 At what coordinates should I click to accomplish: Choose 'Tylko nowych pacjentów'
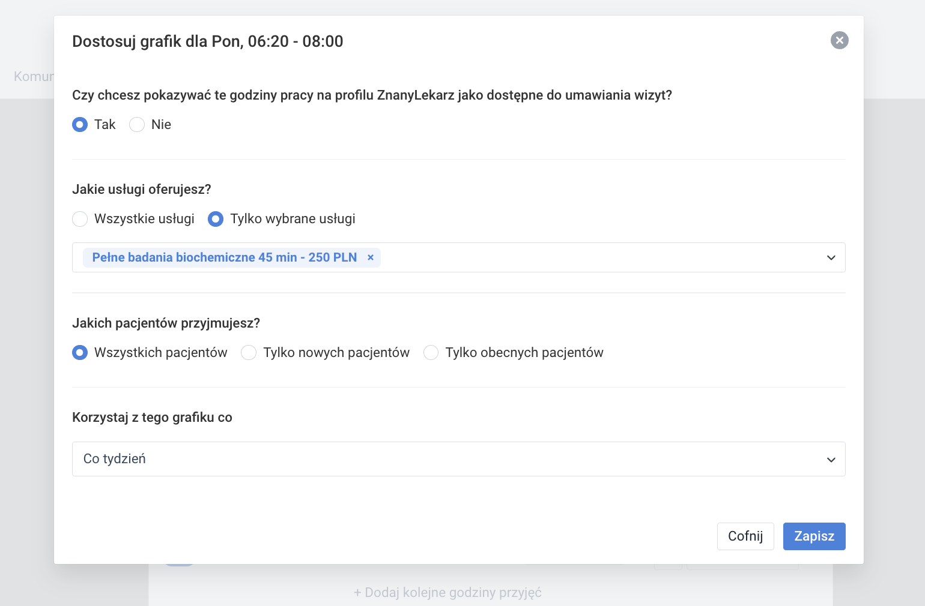pyautogui.click(x=249, y=353)
